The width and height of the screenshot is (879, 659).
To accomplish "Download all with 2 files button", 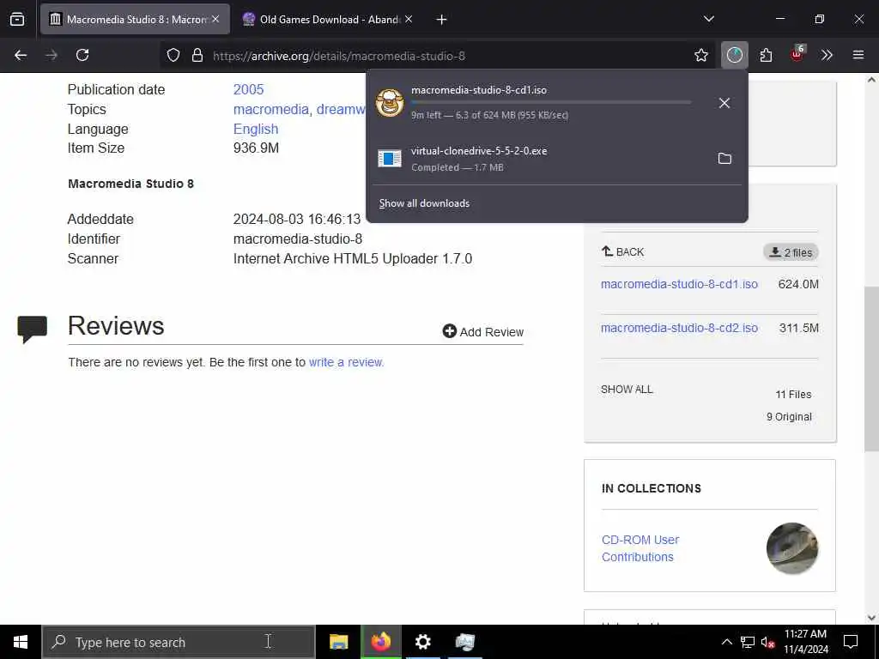I will 791,252.
